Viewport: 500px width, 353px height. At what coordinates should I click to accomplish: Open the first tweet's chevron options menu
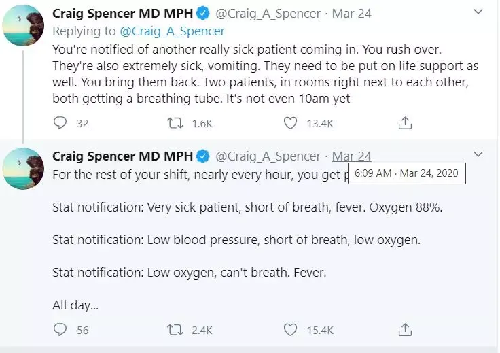[x=478, y=12]
